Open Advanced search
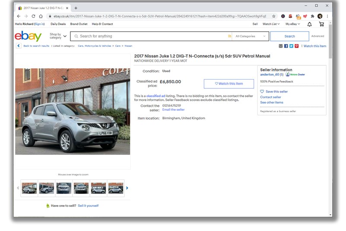The image size is (346, 231). tap(317, 36)
